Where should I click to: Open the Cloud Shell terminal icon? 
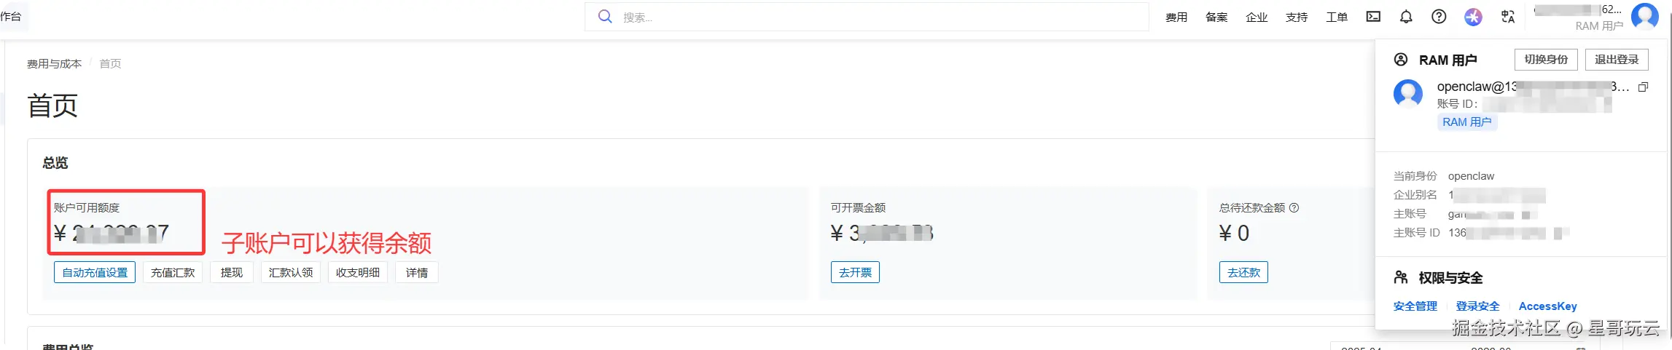pyautogui.click(x=1373, y=17)
